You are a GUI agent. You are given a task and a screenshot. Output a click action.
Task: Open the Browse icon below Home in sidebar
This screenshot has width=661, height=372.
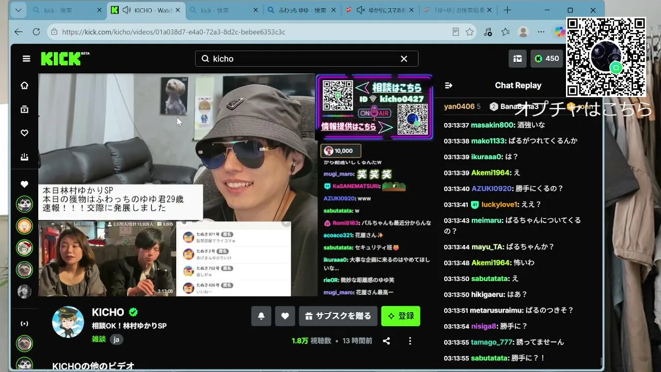click(x=24, y=109)
